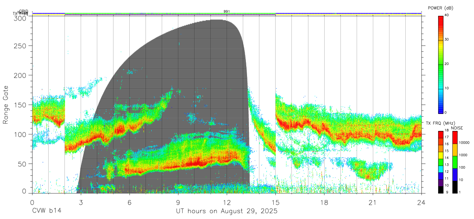Click the green 100–1000 segment of NOISE bar
Screen dimensions: 474x219
coord(455,162)
